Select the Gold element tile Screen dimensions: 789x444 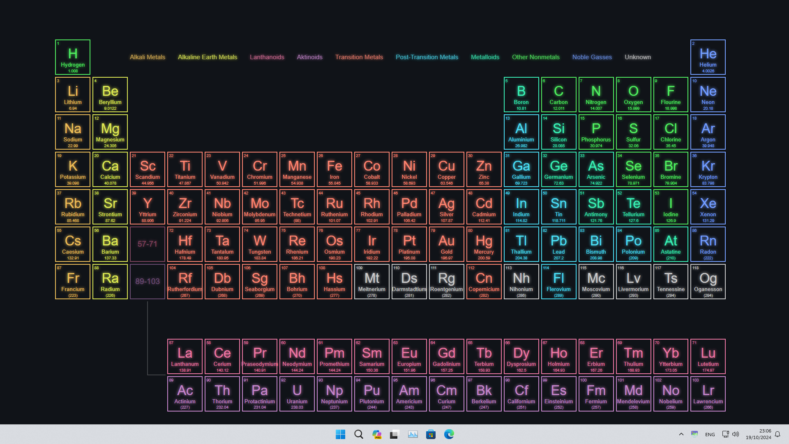[x=447, y=244]
